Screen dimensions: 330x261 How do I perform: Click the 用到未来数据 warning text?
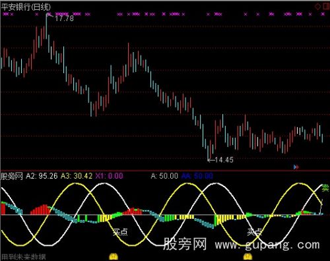[x=24, y=257]
